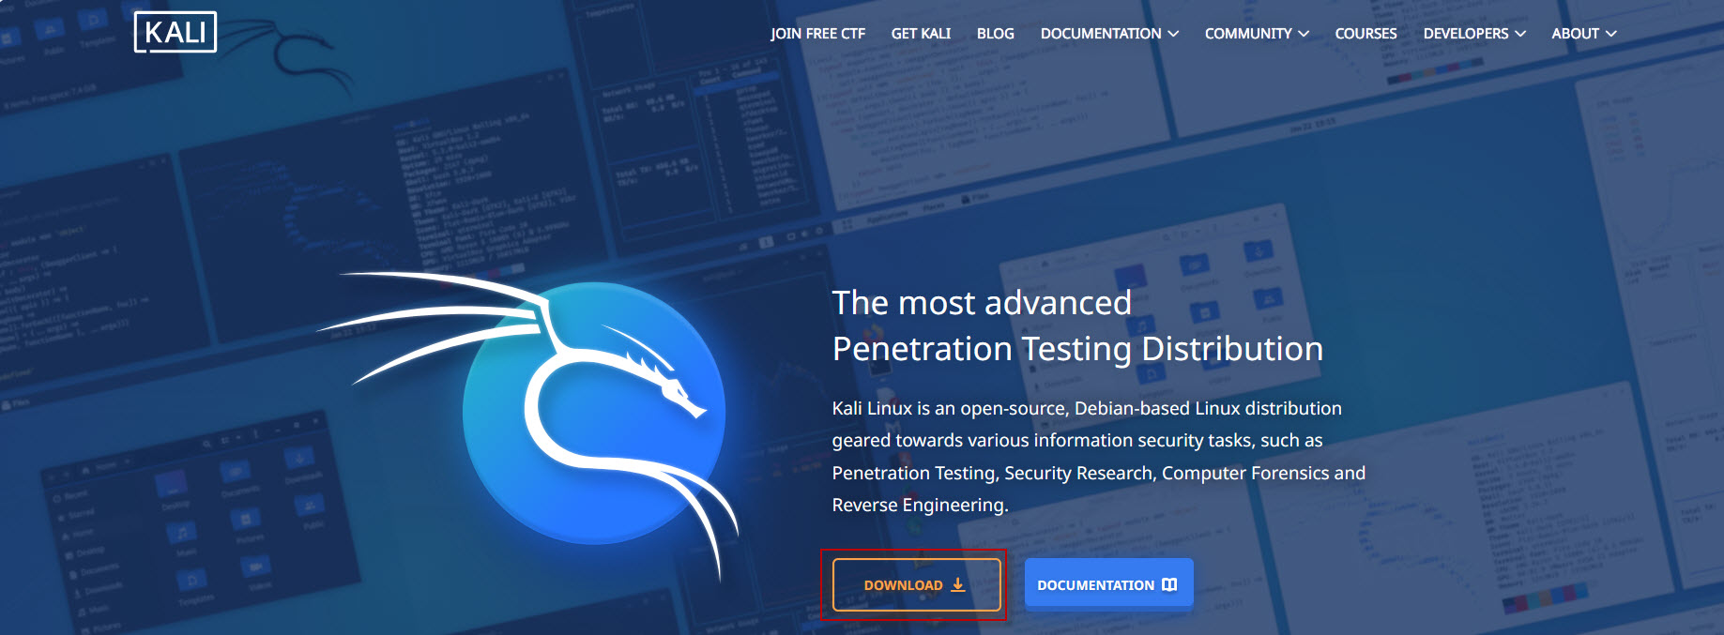Click the orange Download button
The image size is (1724, 635).
(x=916, y=584)
